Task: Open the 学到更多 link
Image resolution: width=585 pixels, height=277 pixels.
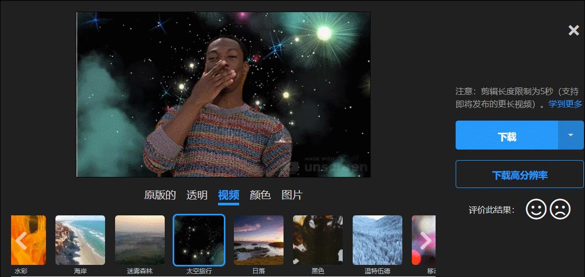Action: (565, 104)
